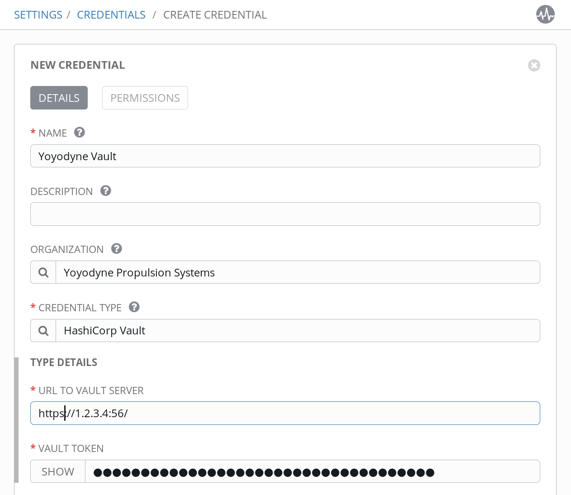
Task: Go to Settings breadcrumb link
Action: point(38,15)
